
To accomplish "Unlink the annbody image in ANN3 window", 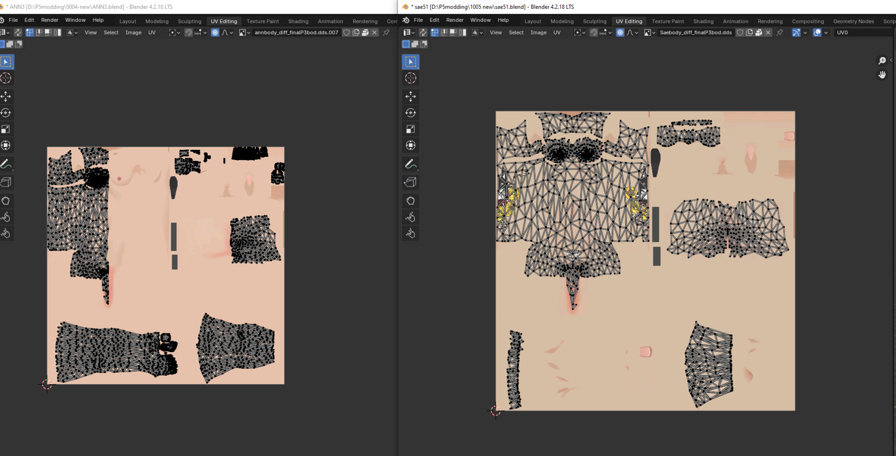I will pos(375,33).
